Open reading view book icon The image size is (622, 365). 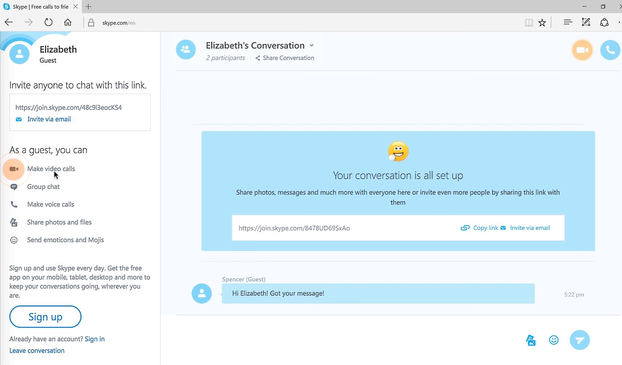click(529, 23)
